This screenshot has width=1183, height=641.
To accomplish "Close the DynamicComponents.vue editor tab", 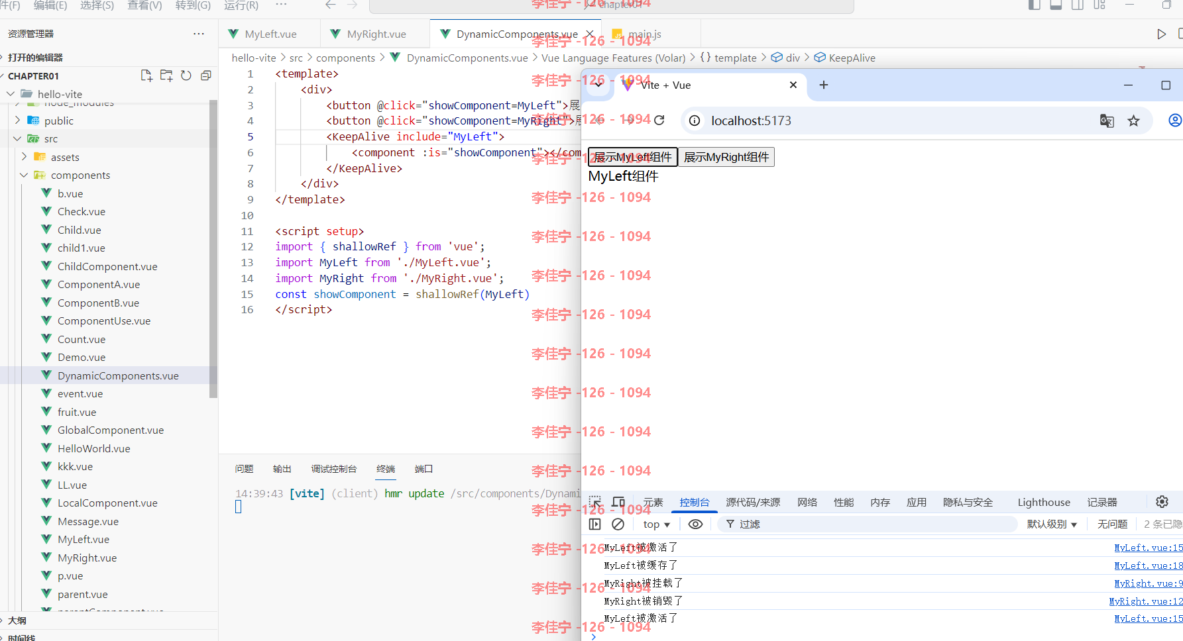I will 589,34.
